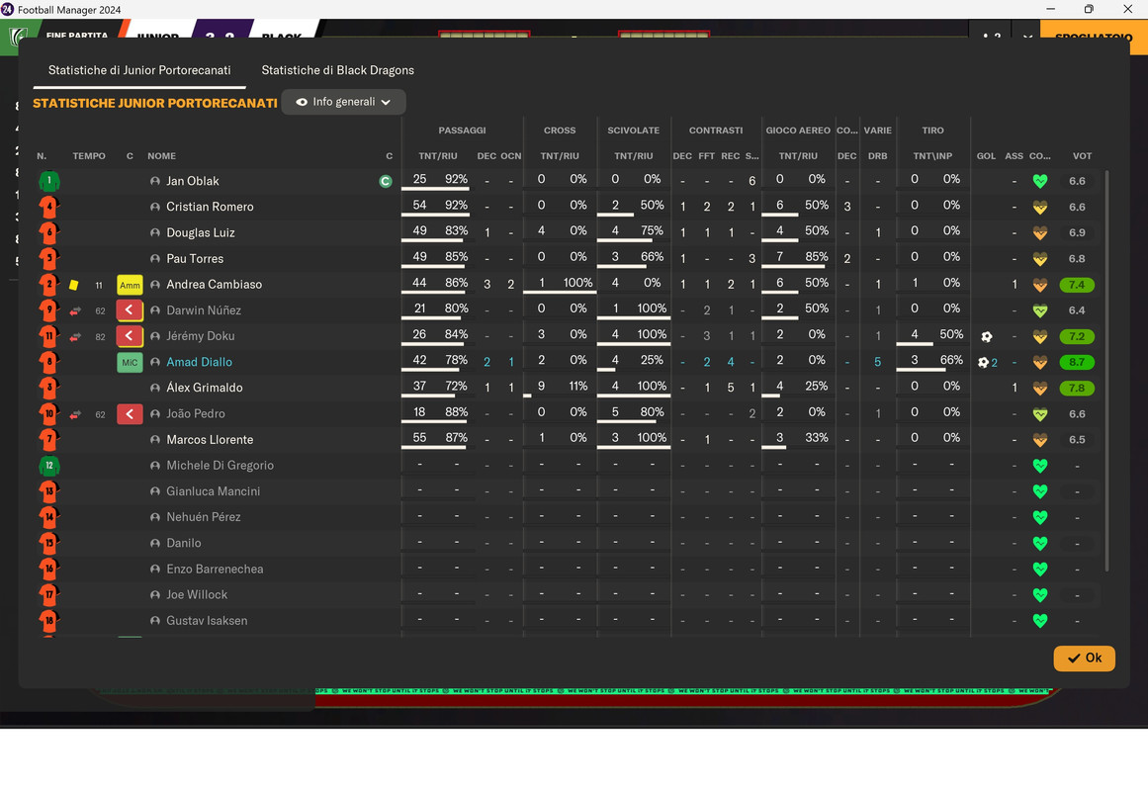The image size is (1148, 791).
Task: Click the Danilo substitute row
Action: (569, 544)
